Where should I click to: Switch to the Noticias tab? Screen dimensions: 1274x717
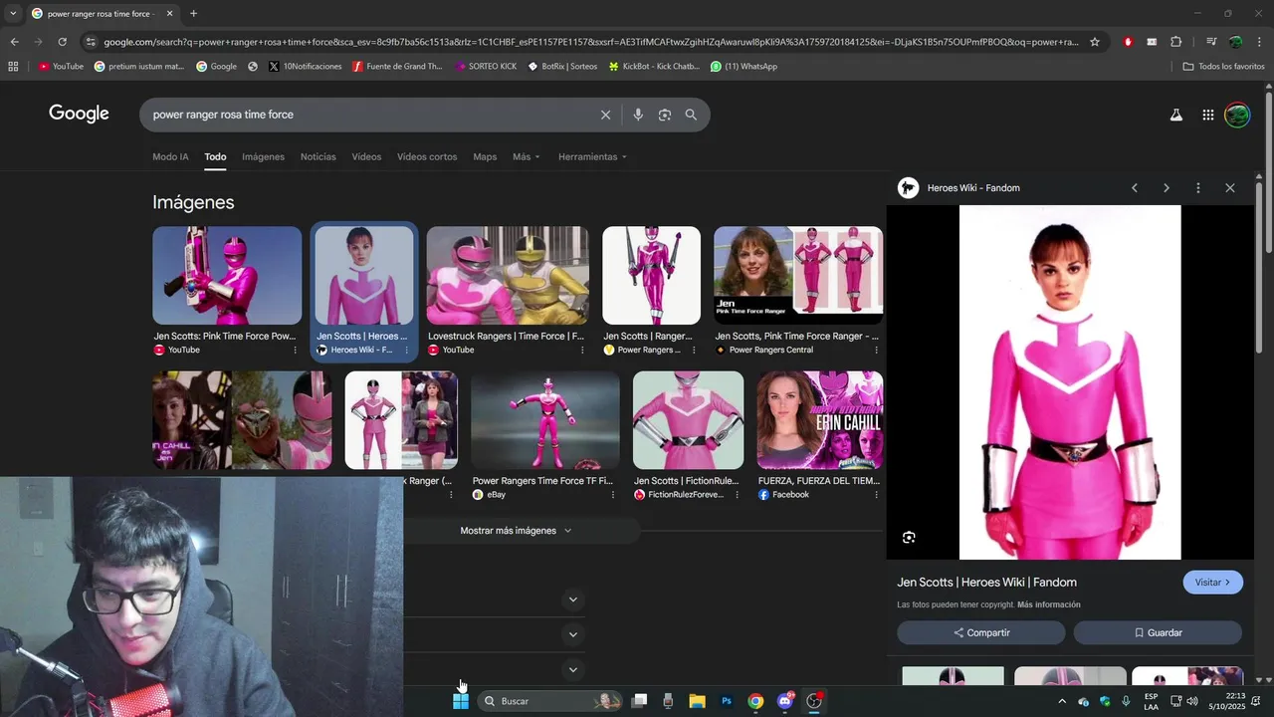coord(318,157)
